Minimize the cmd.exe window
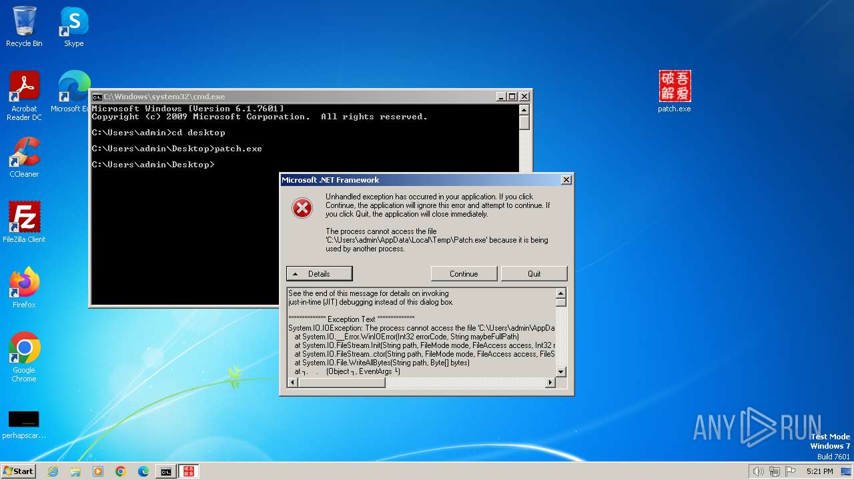 [501, 97]
